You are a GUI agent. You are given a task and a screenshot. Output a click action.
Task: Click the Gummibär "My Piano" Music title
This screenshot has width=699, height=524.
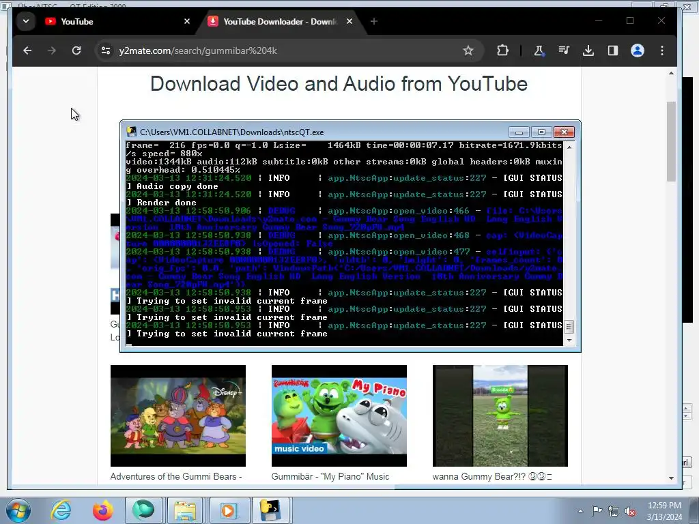(x=330, y=476)
